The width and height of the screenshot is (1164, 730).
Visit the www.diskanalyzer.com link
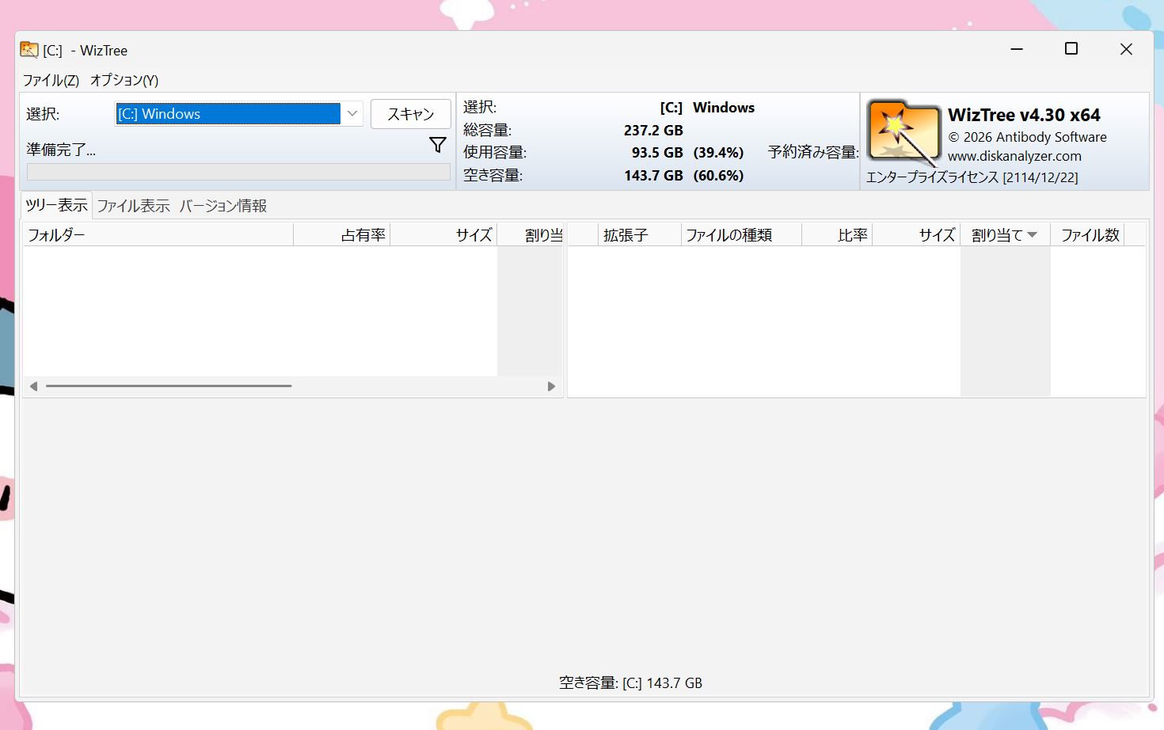click(x=1014, y=156)
